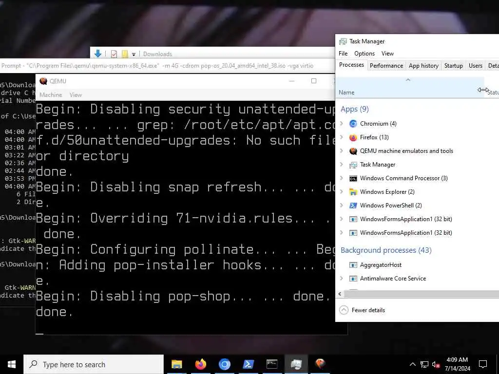Expand the Task Manager process group
This screenshot has width=499, height=374.
342,165
